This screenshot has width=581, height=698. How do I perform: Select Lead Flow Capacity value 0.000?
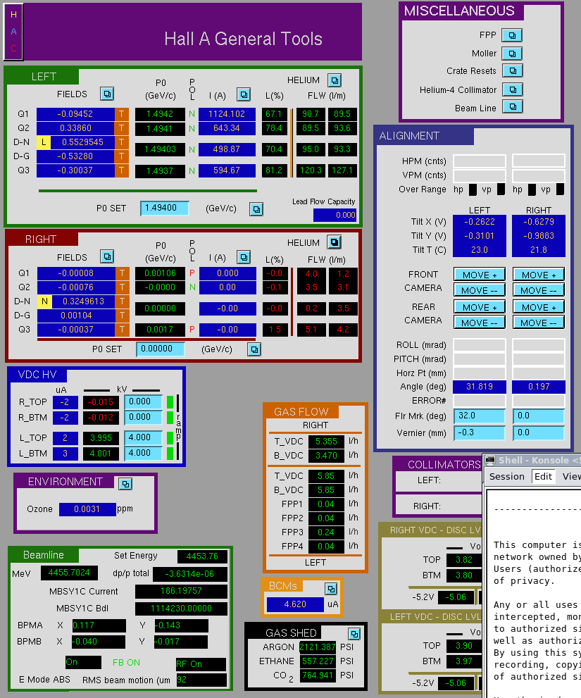335,215
